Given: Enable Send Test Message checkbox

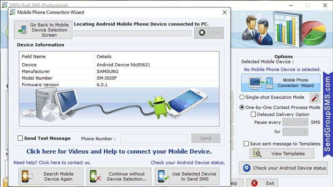Looking at the screenshot, I should click(20, 138).
